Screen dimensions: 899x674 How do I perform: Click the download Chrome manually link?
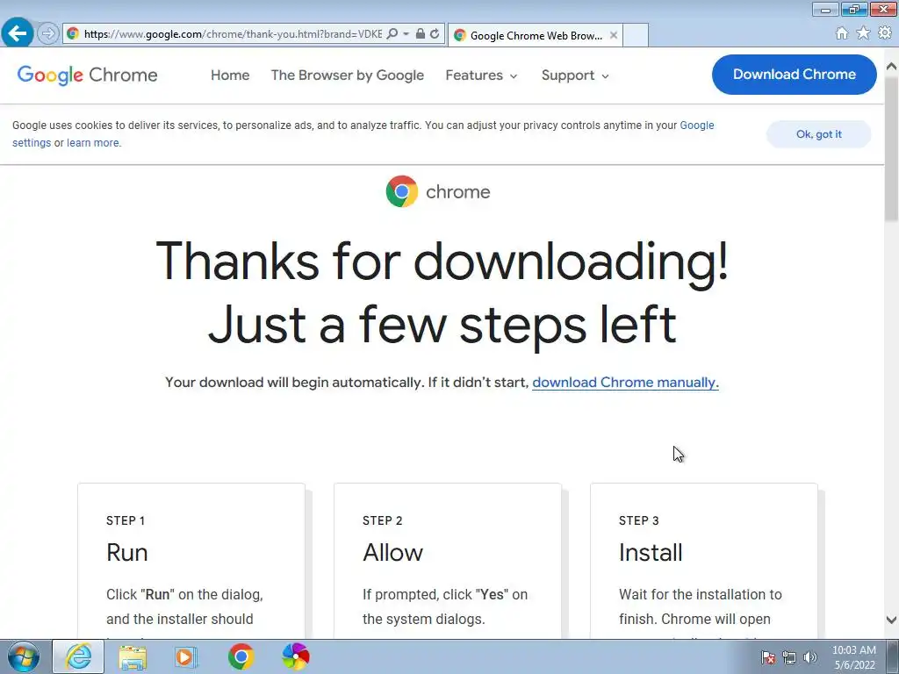pyautogui.click(x=625, y=383)
